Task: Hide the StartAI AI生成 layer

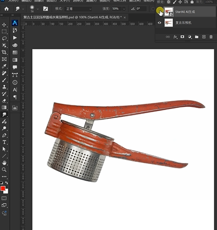Action: (160, 12)
